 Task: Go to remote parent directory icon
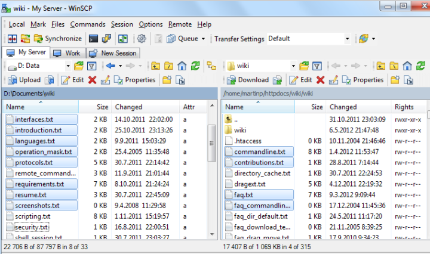pyautogui.click(x=380, y=66)
